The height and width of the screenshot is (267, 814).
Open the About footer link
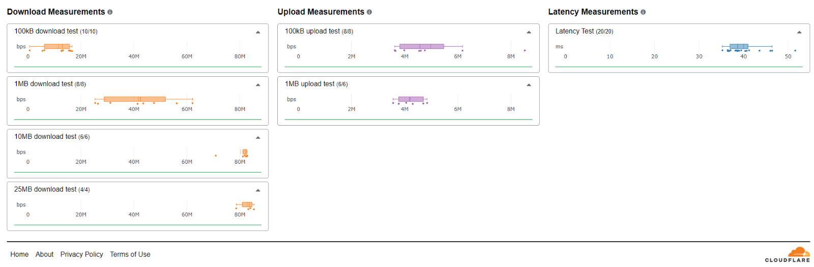point(44,254)
